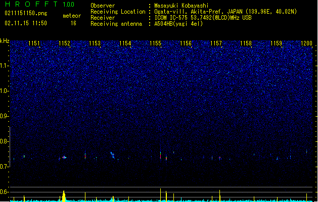Click receiver value ICOM IC-575 53.7492 MHz USB
The image size is (318, 202).
(x=203, y=18)
